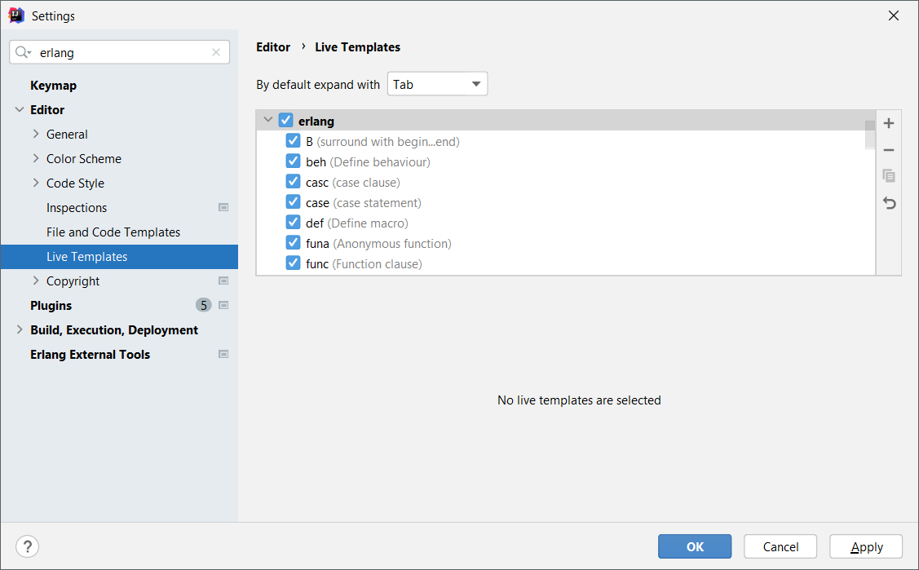Open search history magnifier icon
This screenshot has width=919, height=570.
click(23, 52)
